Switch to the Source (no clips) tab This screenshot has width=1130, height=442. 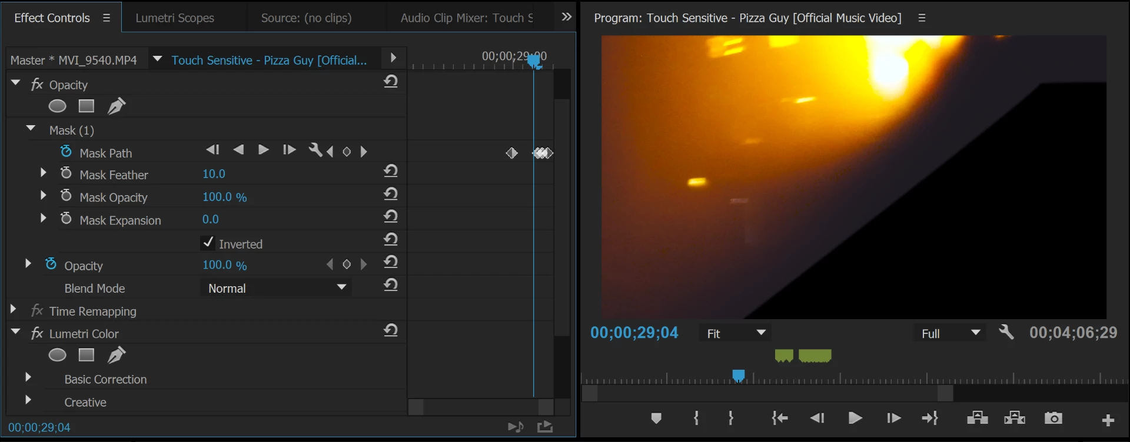(306, 18)
